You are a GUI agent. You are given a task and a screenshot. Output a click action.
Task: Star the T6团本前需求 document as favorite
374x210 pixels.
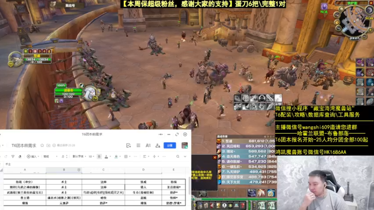42,145
